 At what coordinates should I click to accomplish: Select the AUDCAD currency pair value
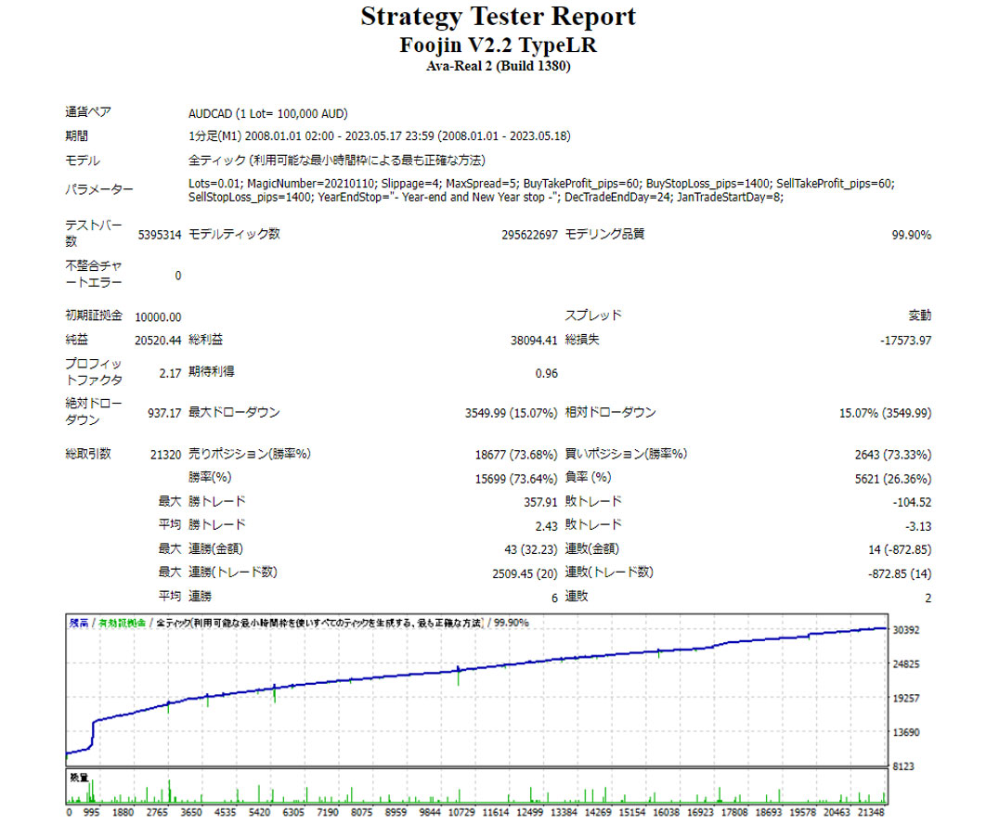pos(268,114)
